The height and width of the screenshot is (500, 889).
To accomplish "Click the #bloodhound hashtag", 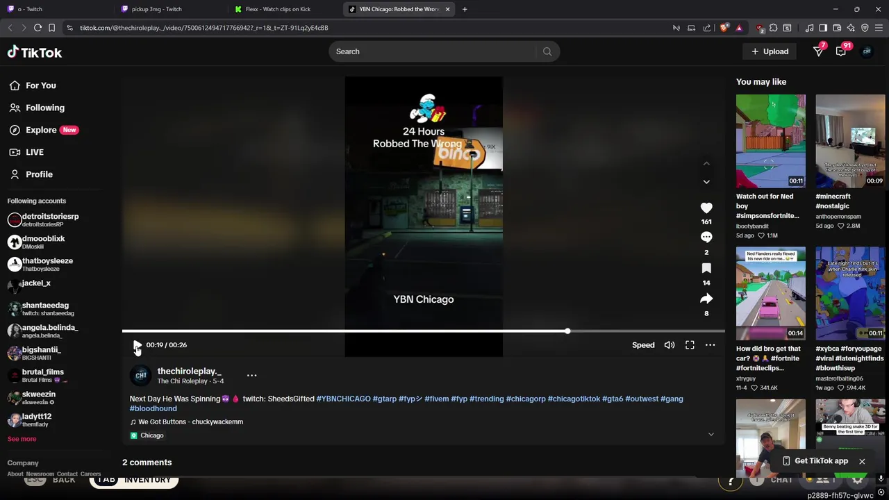I will pos(153,408).
